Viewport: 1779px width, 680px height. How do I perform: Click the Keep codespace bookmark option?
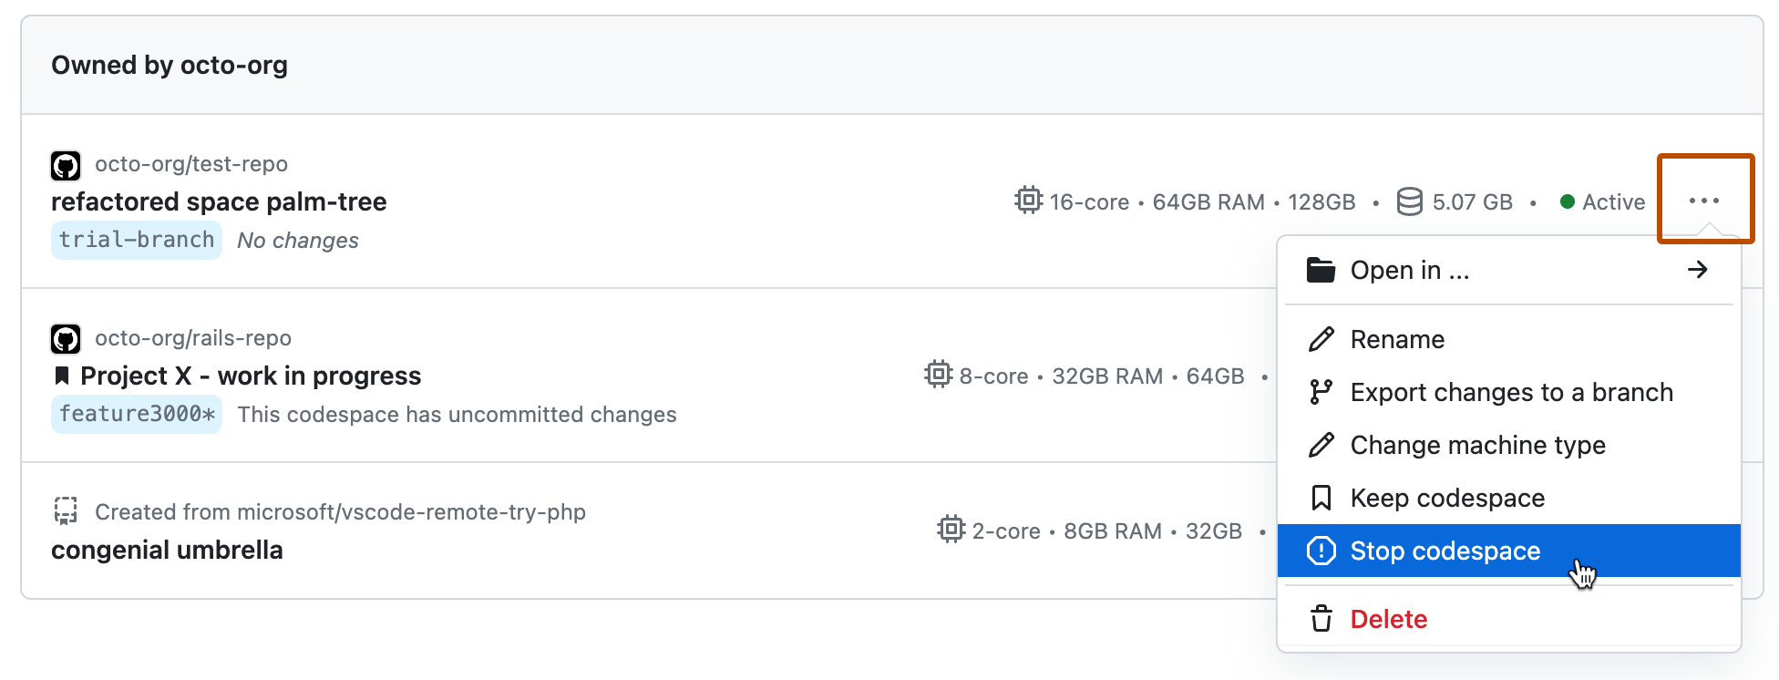pos(1447,498)
